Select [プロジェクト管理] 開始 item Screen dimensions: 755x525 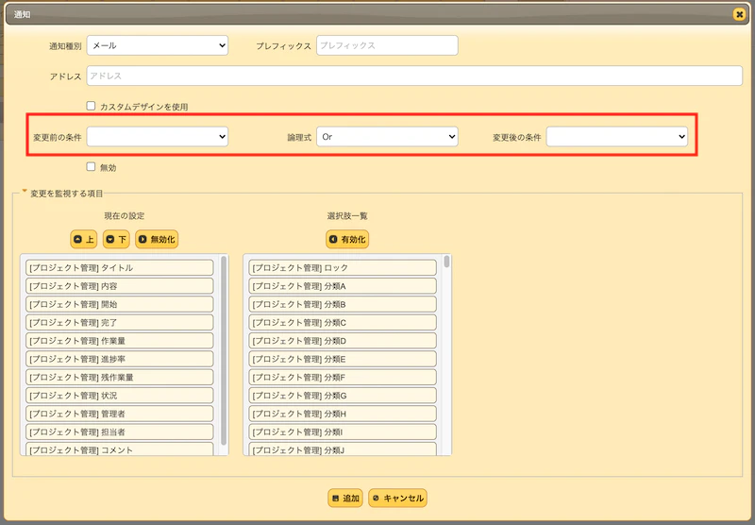[x=120, y=304]
